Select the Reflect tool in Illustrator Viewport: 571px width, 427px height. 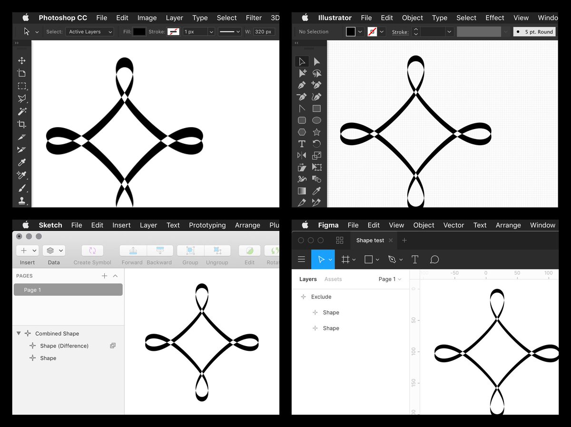302,155
